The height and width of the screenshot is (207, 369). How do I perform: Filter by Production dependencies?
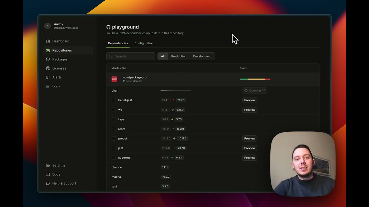tap(179, 56)
